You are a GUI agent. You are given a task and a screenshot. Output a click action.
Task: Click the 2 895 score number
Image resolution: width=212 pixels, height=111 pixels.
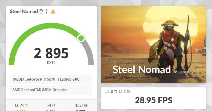[x=51, y=53]
